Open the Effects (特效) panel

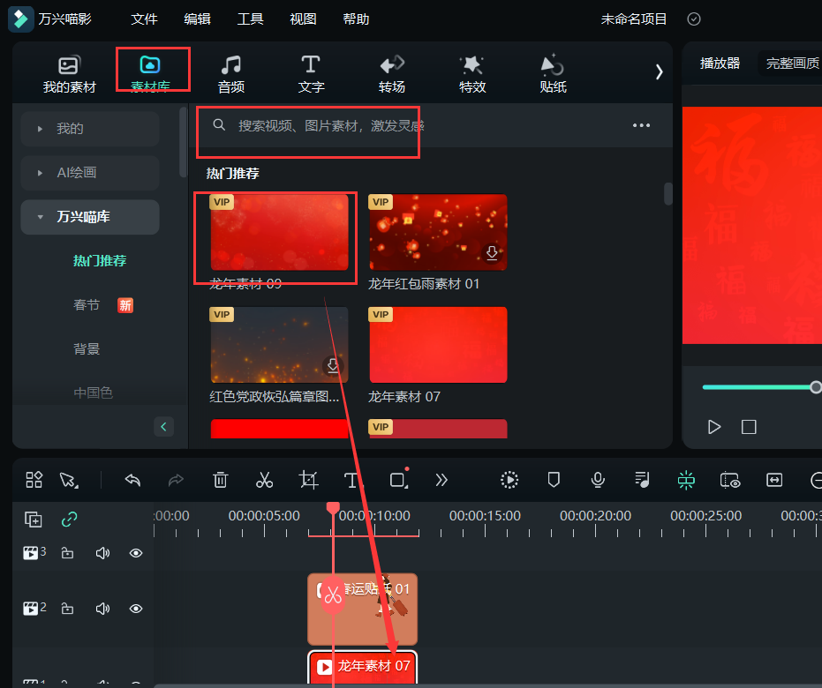click(x=471, y=73)
